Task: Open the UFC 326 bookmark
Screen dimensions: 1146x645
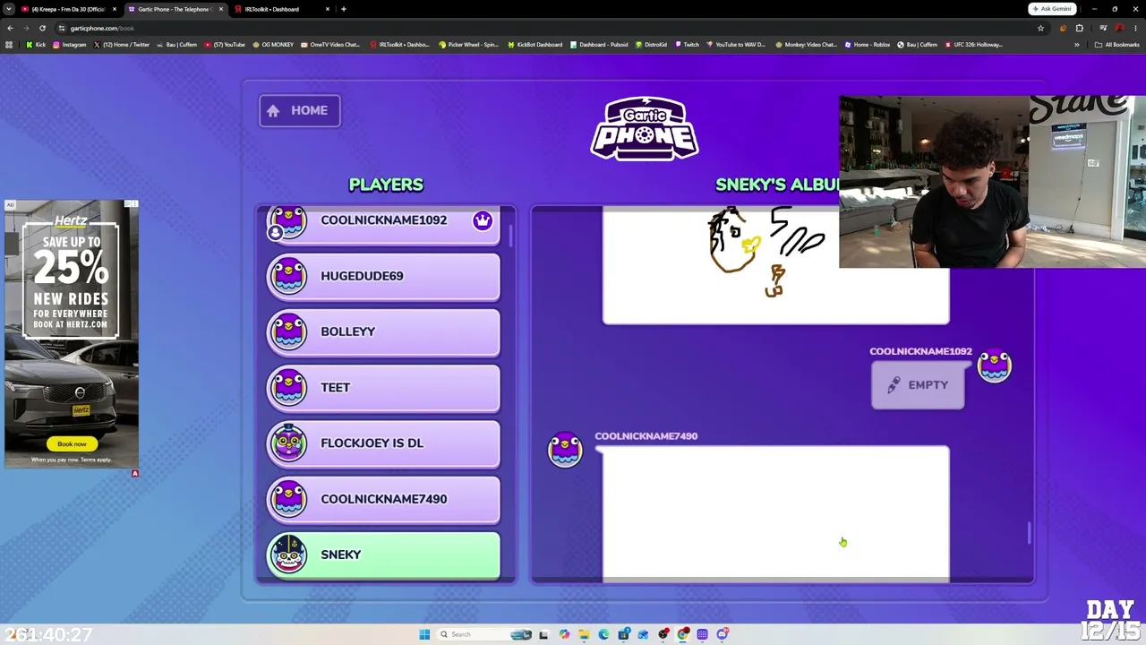Action: click(x=974, y=45)
